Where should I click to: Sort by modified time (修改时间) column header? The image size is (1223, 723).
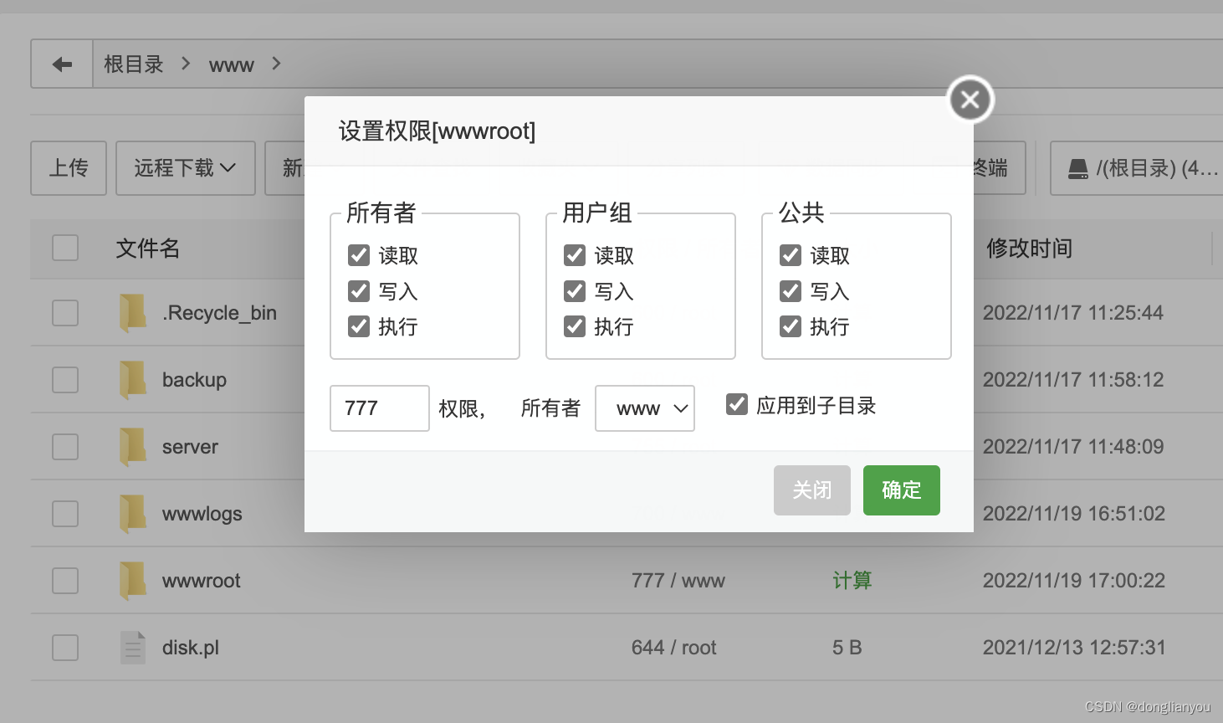pyautogui.click(x=1030, y=249)
